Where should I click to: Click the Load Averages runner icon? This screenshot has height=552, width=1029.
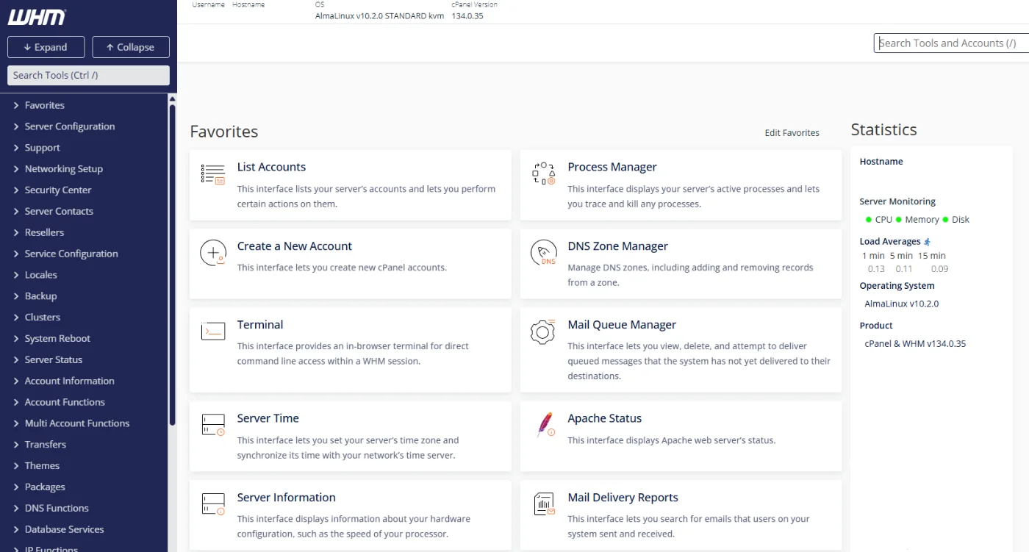(x=928, y=242)
